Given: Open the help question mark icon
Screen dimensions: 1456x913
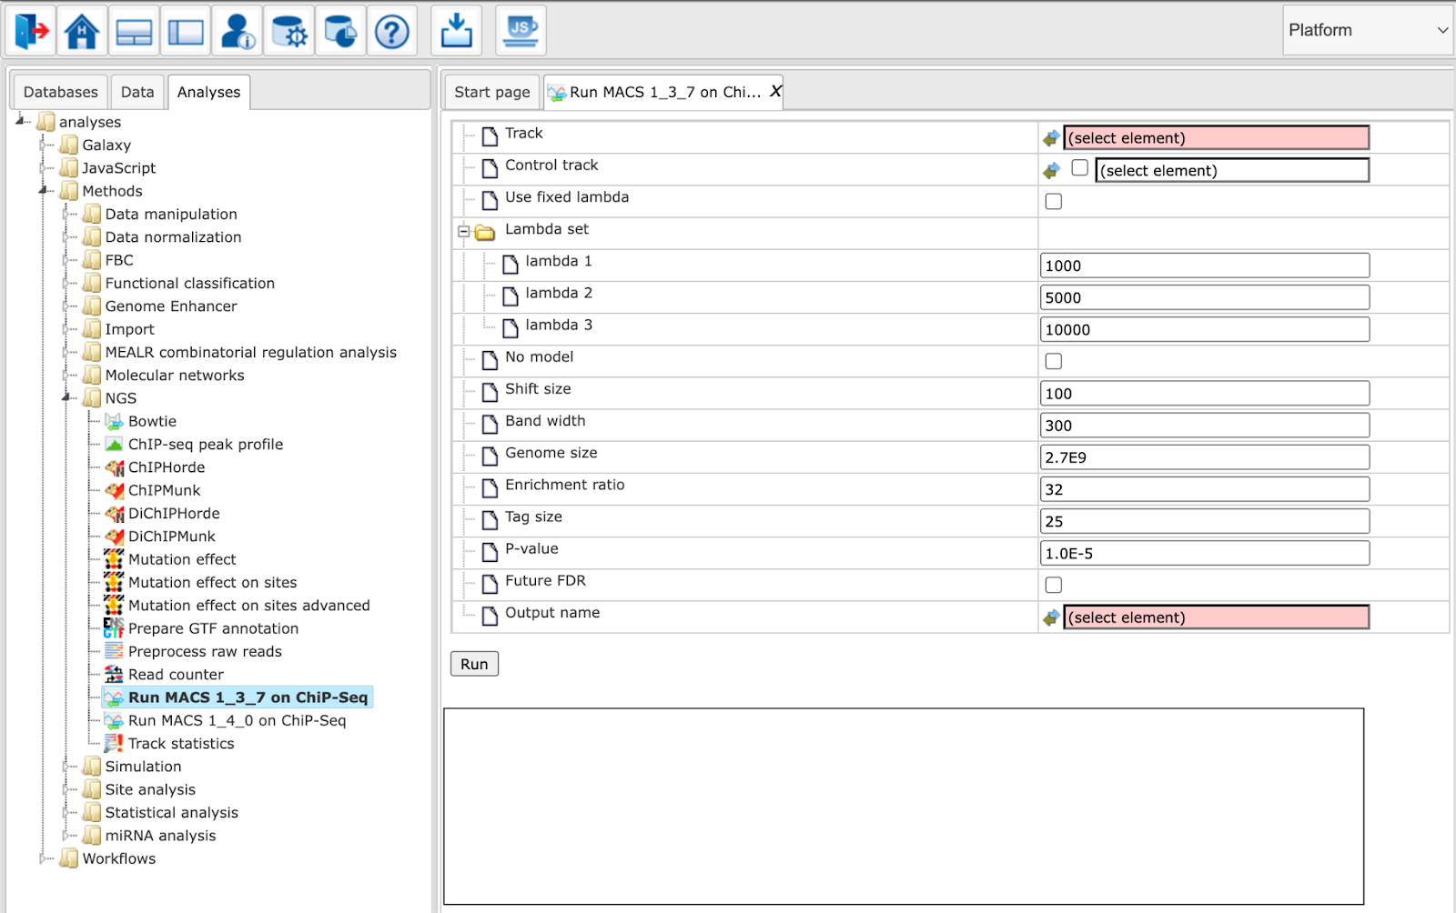Looking at the screenshot, I should [x=392, y=31].
